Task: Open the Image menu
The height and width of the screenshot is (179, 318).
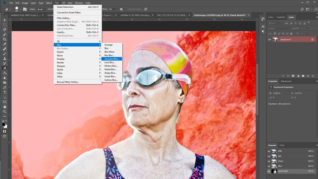Action: 25,3
